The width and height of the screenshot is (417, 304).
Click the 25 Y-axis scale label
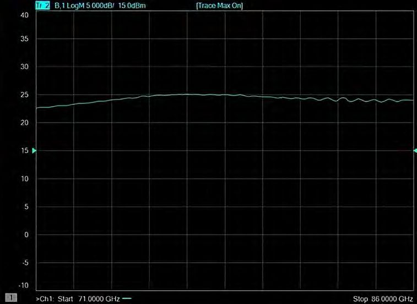24,95
